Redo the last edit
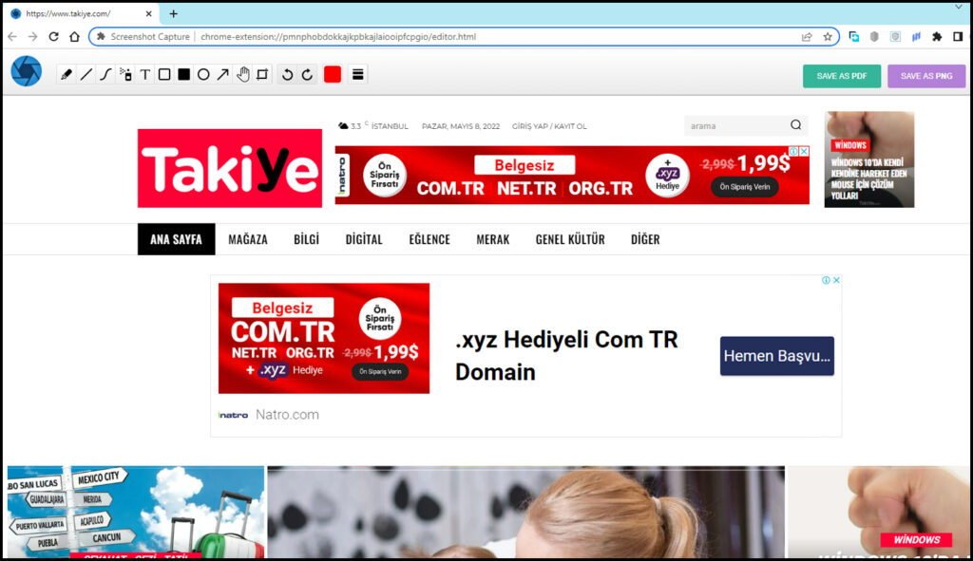The width and height of the screenshot is (973, 561). [x=307, y=74]
